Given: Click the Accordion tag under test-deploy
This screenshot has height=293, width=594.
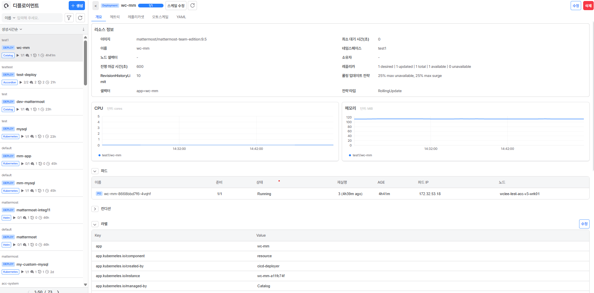Looking at the screenshot, I should coord(9,82).
